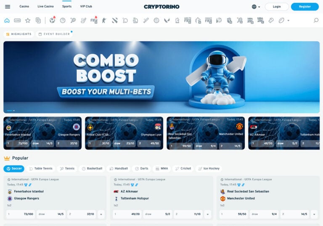Expand more markets for Fenerbahce match
The width and height of the screenshot is (323, 226).
101,214
